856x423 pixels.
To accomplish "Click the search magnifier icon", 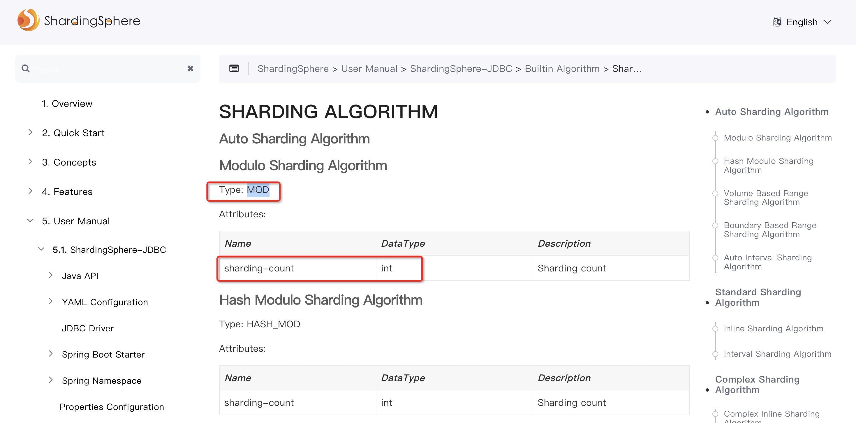I will [x=25, y=69].
